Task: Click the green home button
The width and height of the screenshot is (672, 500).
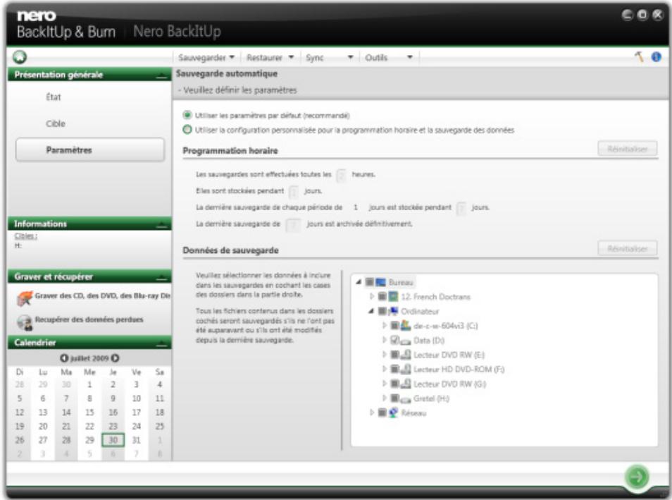Action: [19, 57]
